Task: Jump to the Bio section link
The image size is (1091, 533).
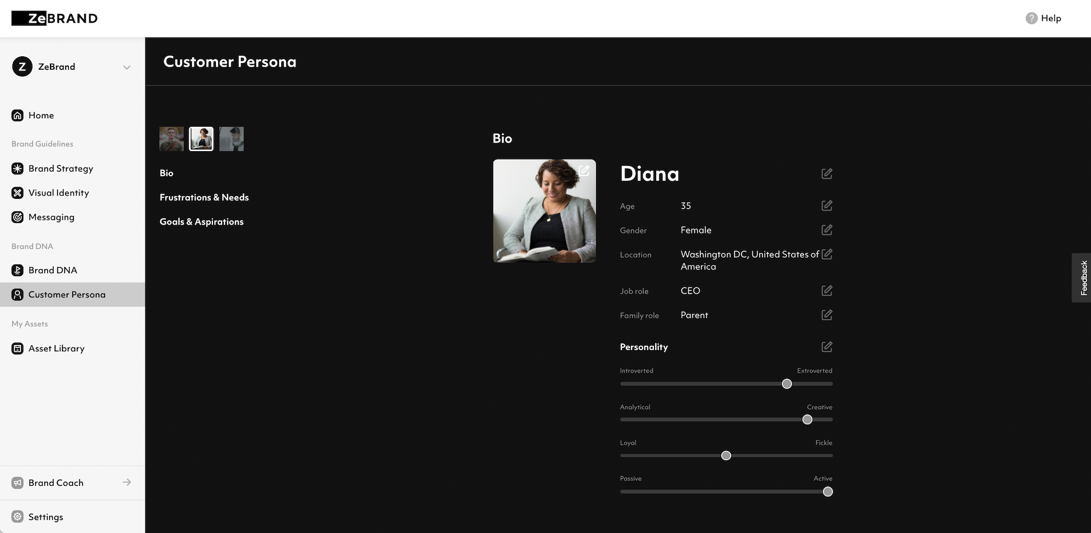Action: tap(166, 173)
